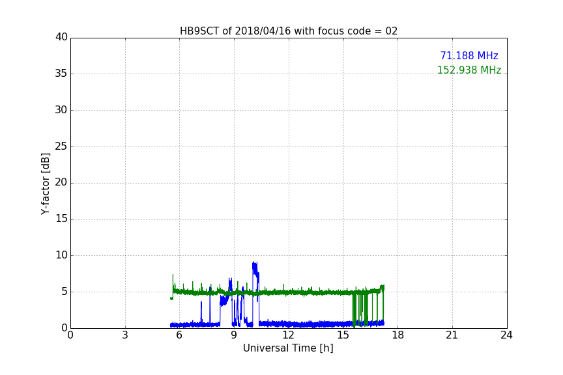Click the blue "71.188 MHz" legend label
The image size is (563, 375).
[x=469, y=55]
